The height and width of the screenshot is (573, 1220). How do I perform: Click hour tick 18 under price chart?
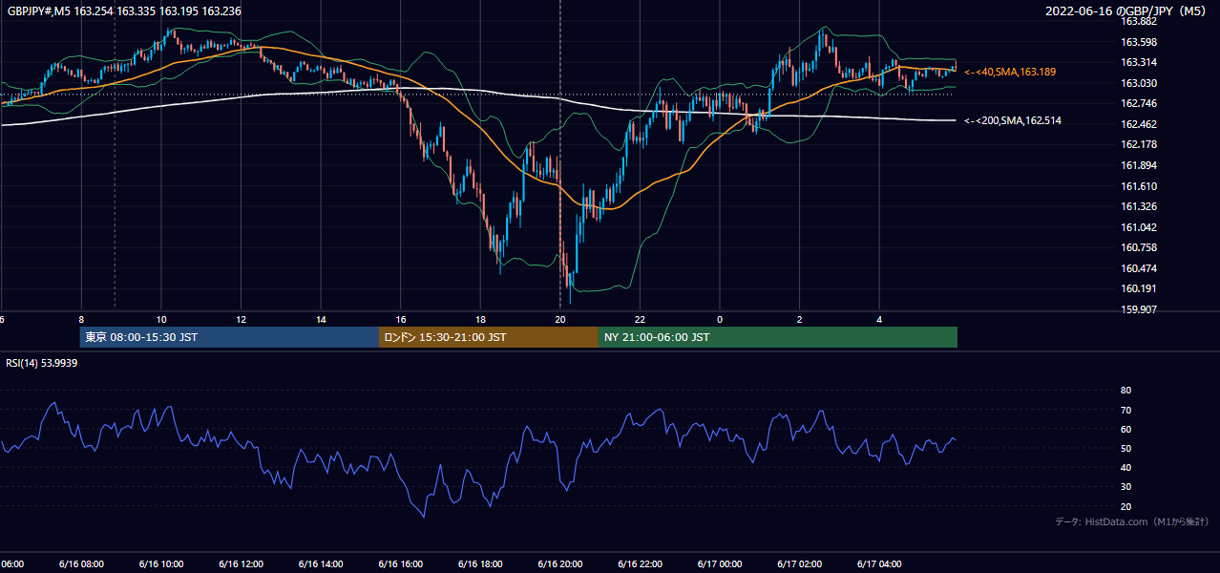pyautogui.click(x=480, y=320)
